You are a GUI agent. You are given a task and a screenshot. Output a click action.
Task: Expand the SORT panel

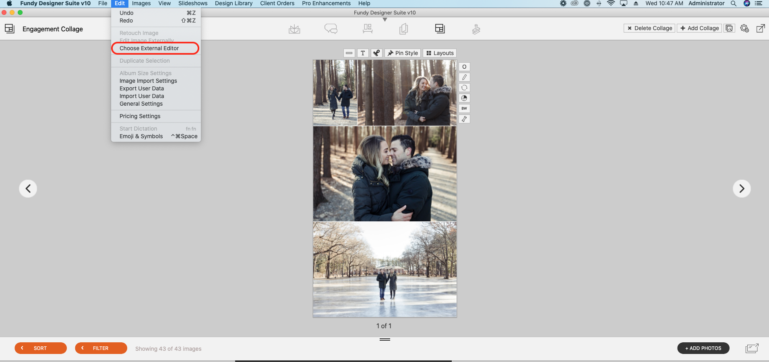pos(41,348)
